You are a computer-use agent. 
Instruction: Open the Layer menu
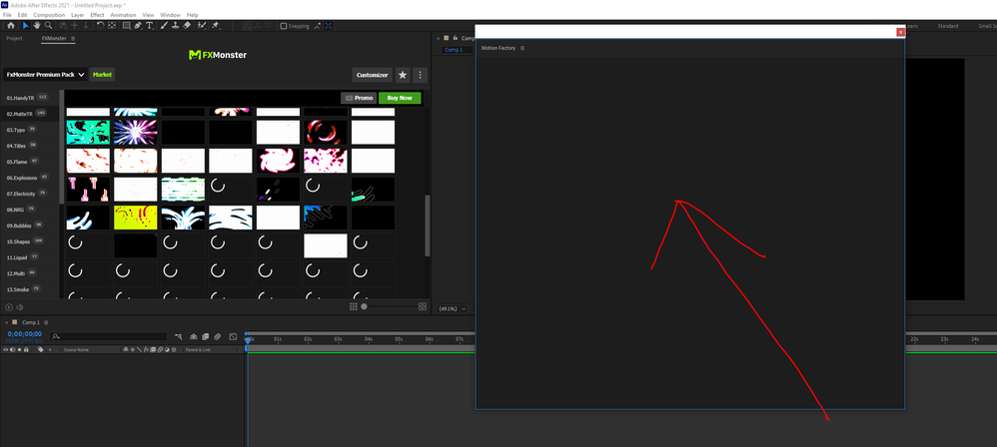78,15
